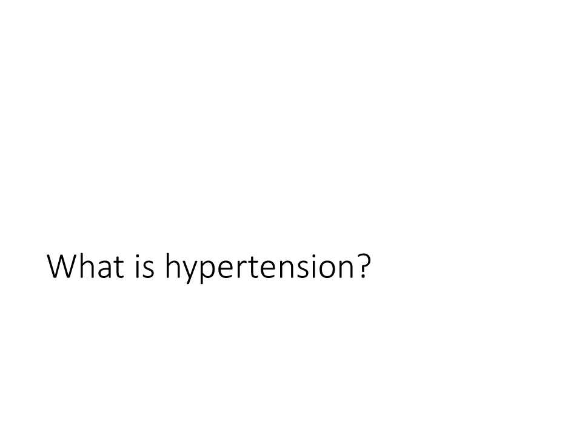Screen dimensions: 582x436
Task: Select the word "What" in the title
Action: point(85,265)
